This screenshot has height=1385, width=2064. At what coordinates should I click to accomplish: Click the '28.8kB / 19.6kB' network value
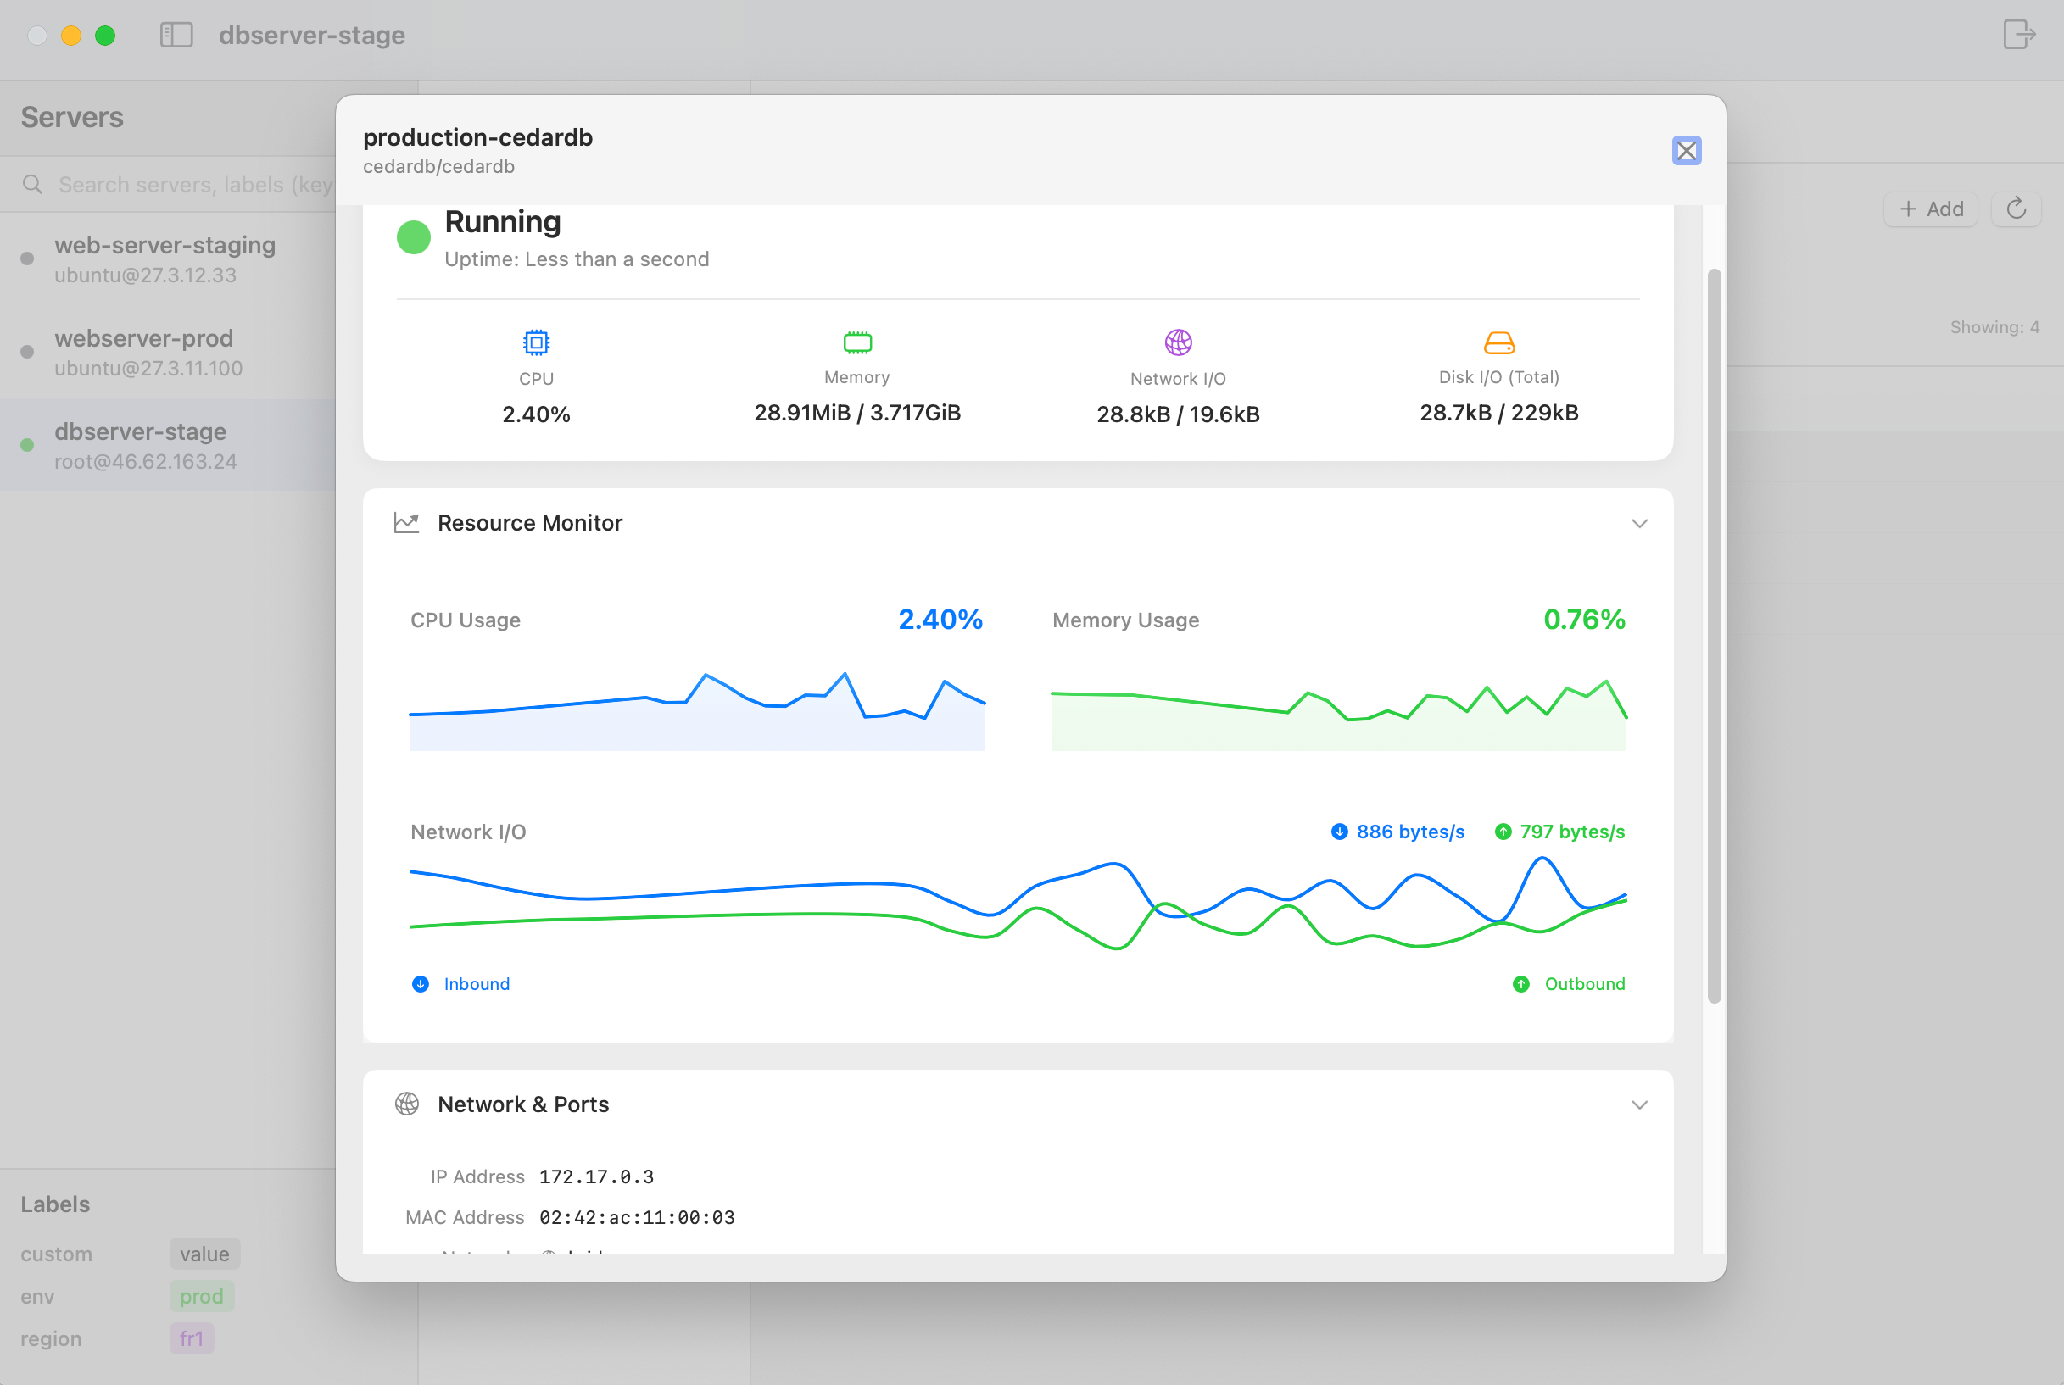point(1178,415)
